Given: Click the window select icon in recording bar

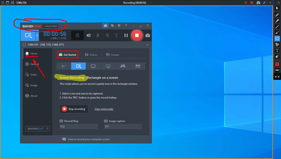Looking at the screenshot, I should point(8,3).
